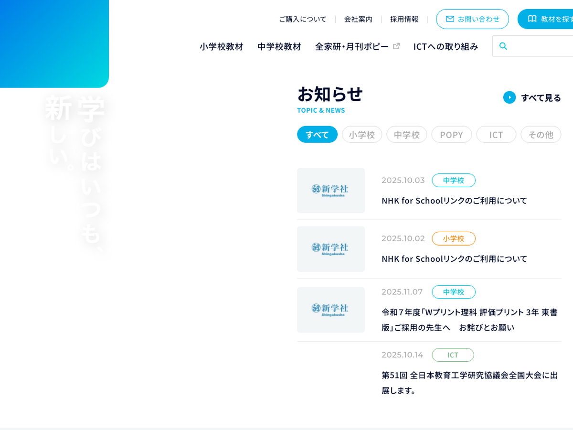
Task: Click external link icon beside 全家研・月刊ポピー
Action: (x=396, y=46)
